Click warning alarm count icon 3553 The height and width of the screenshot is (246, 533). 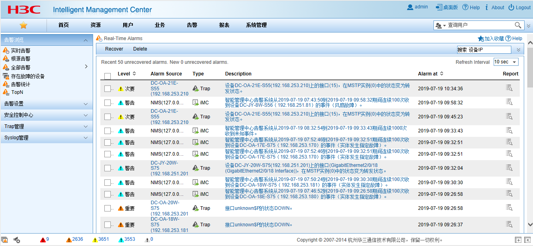(121, 240)
